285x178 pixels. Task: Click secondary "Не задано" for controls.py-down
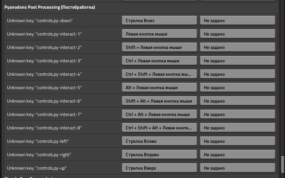(237, 20)
